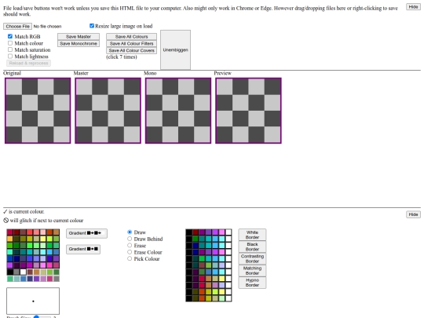Pick pale pink swatch in small palette's top row
The height and width of the screenshot is (318, 424).
click(x=43, y=232)
